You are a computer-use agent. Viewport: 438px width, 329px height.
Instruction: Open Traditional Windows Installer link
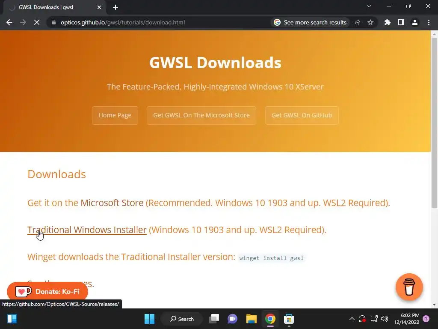point(87,230)
